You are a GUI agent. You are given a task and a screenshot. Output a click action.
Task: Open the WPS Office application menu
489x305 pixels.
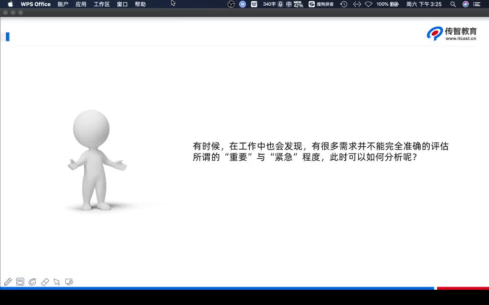pyautogui.click(x=35, y=4)
